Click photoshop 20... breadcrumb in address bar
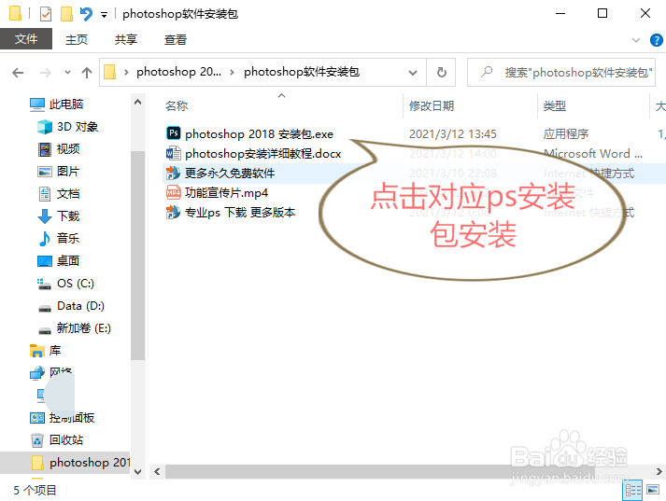 (x=178, y=72)
